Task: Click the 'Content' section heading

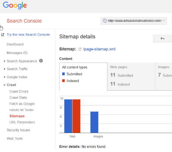Action: click(66, 59)
